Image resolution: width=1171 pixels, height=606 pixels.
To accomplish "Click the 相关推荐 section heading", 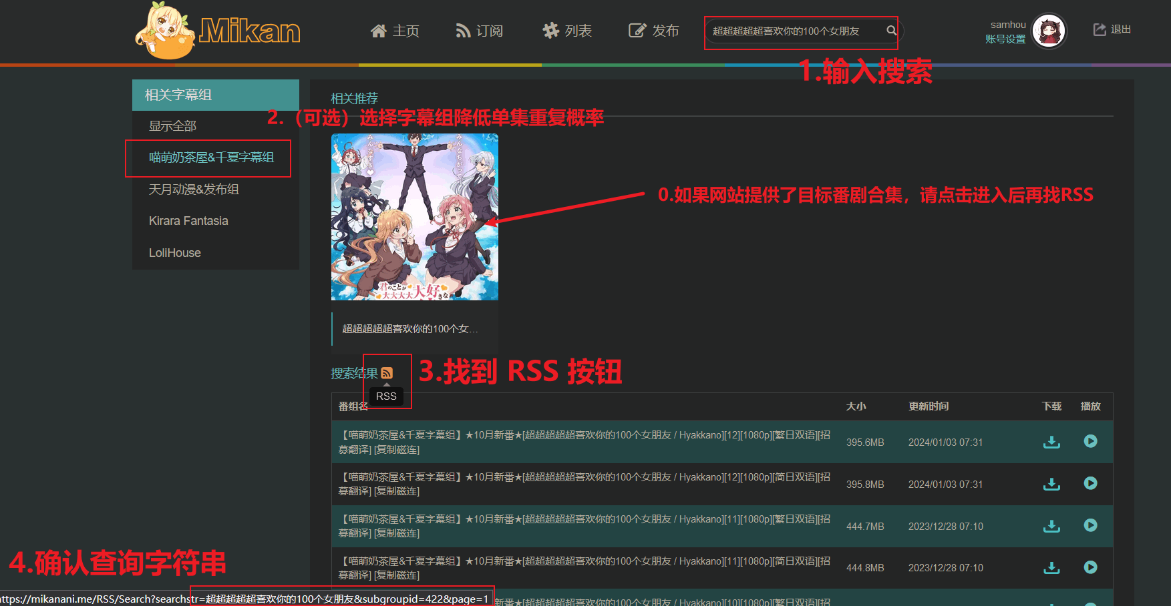I will [x=354, y=99].
